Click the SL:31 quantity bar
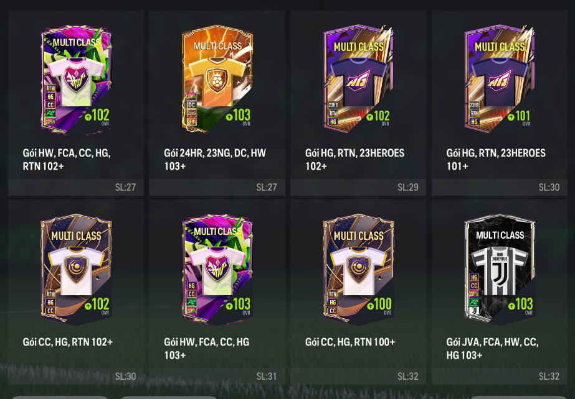Screen dimensions: 575x399 tap(217, 376)
